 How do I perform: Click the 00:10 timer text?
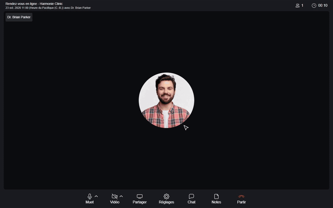point(323,5)
